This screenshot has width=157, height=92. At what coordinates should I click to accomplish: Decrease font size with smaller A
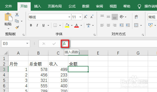coord(92,17)
